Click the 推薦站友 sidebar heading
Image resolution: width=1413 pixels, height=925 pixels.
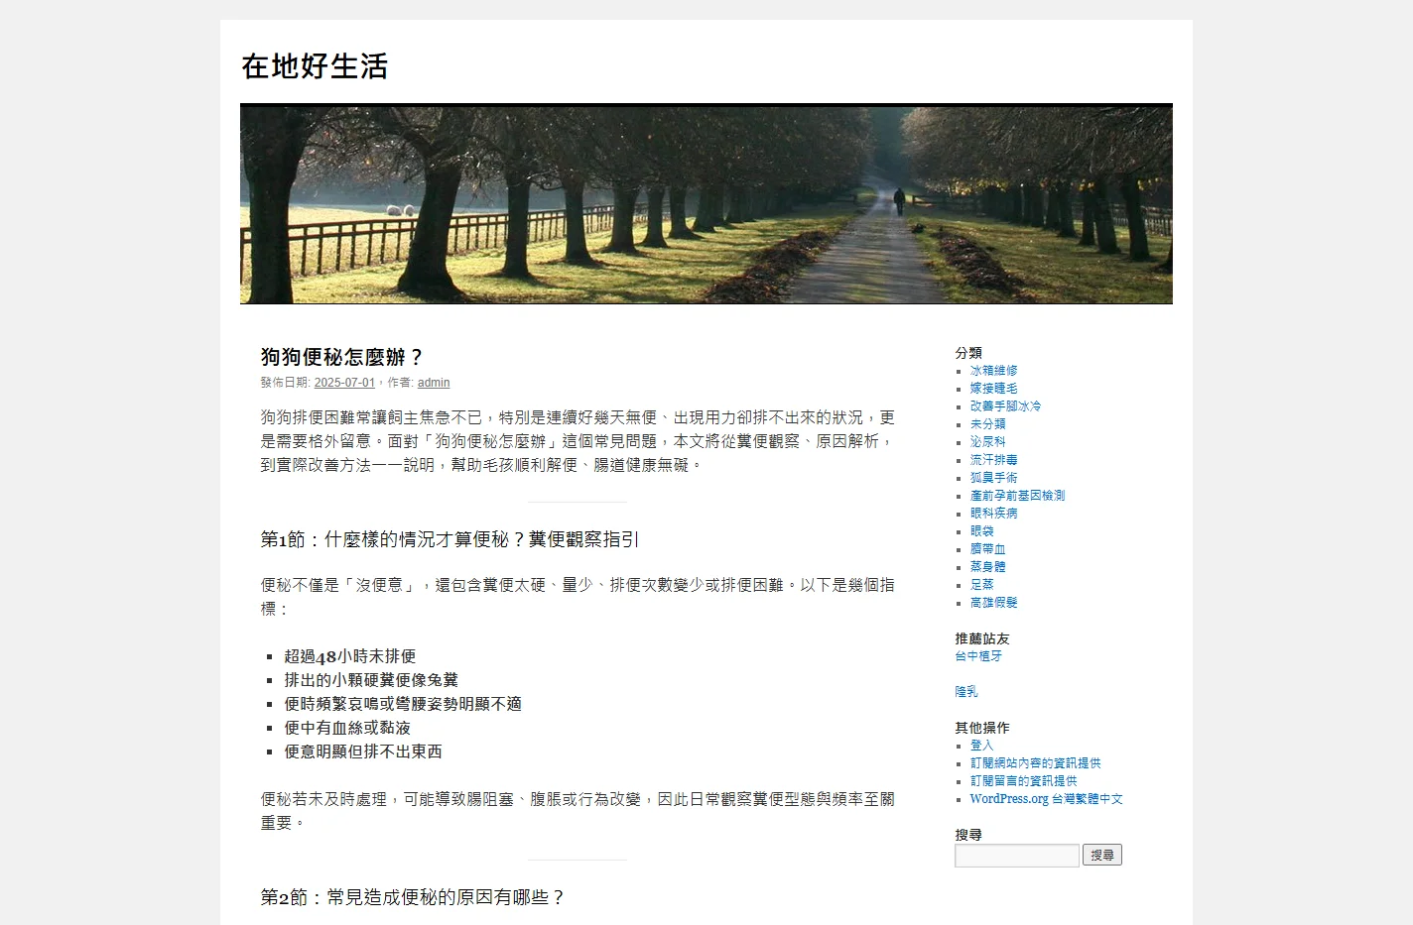(x=982, y=638)
